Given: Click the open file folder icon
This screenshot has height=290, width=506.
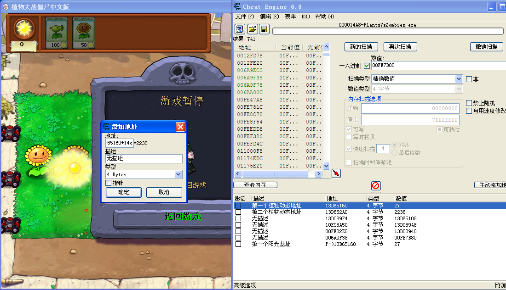Looking at the screenshot, I should 253,29.
